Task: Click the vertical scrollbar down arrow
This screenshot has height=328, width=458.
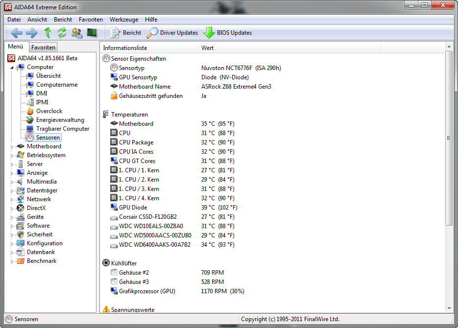Action: [x=449, y=308]
